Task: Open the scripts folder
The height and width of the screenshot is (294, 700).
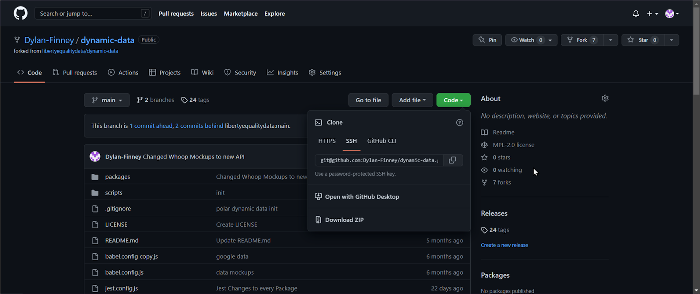Action: (114, 193)
